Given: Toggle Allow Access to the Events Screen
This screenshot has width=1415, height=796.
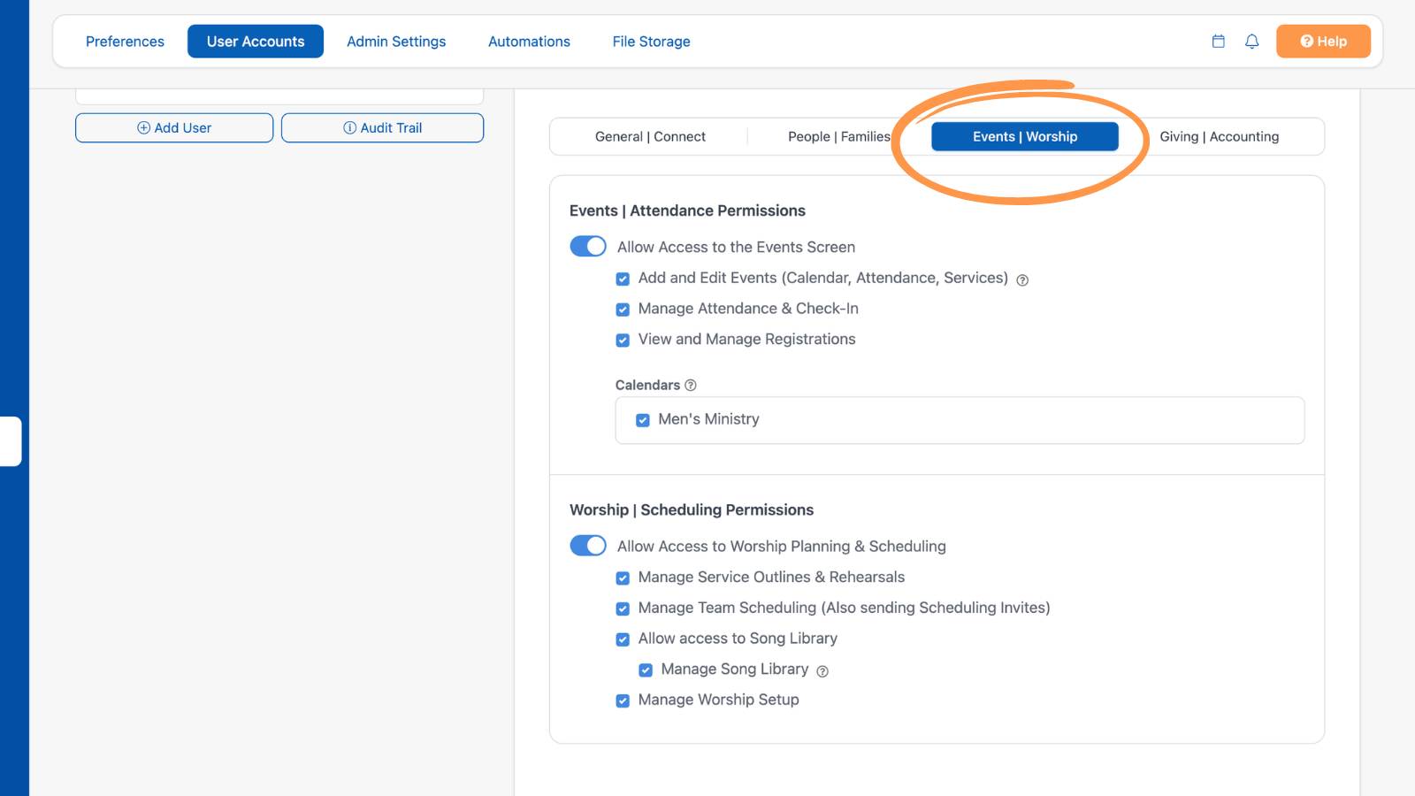Looking at the screenshot, I should coord(588,246).
